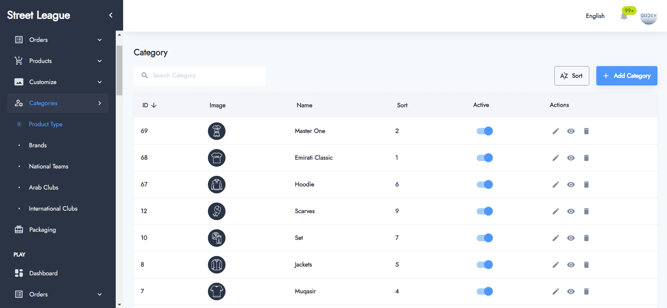This screenshot has width=667, height=308.
Task: Click the Scarves category thumbnail
Action: point(217,211)
